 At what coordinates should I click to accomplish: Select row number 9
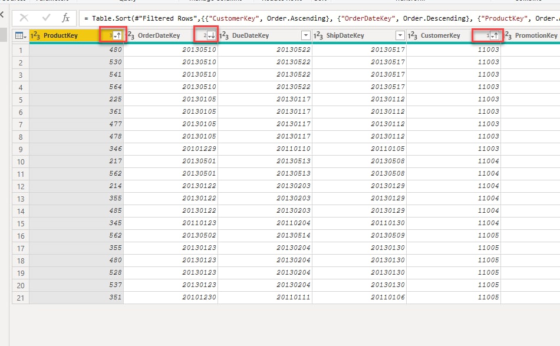pyautogui.click(x=21, y=149)
